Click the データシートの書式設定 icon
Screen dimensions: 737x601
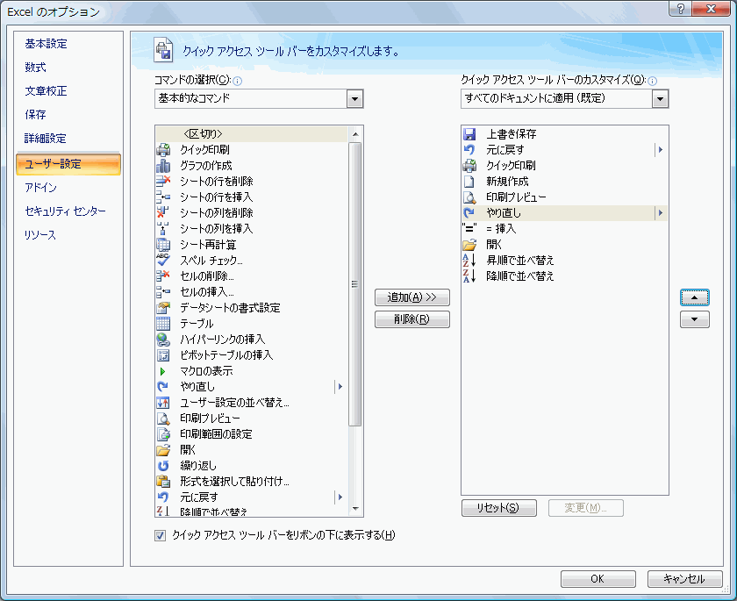163,308
